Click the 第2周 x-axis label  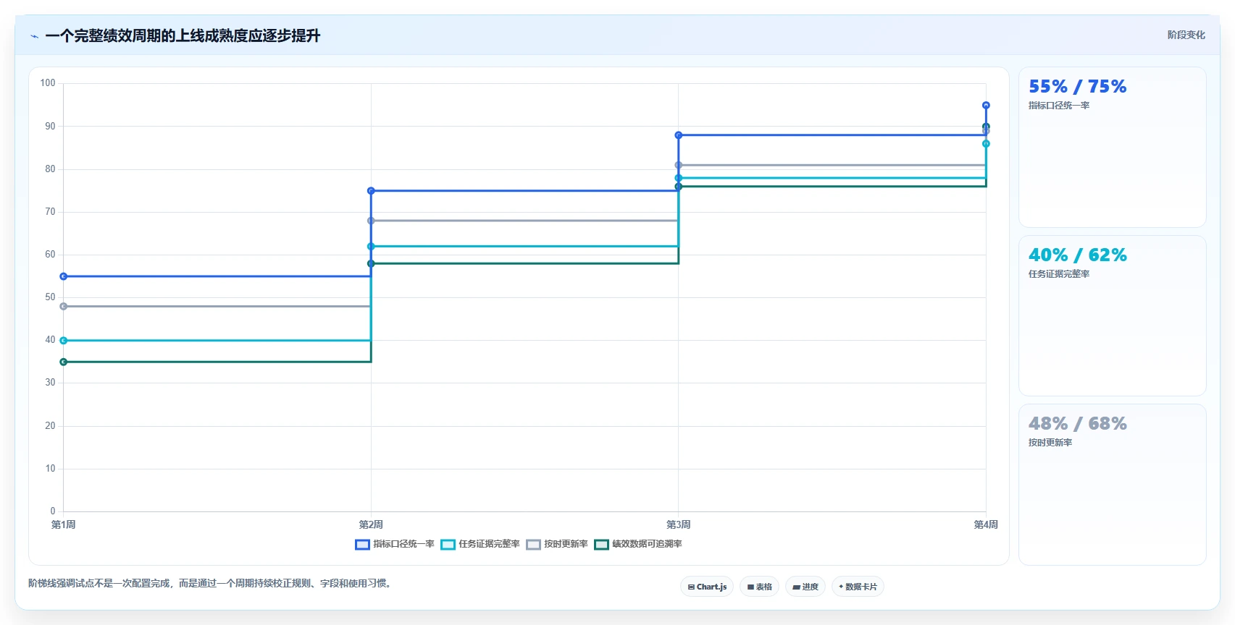pyautogui.click(x=371, y=524)
